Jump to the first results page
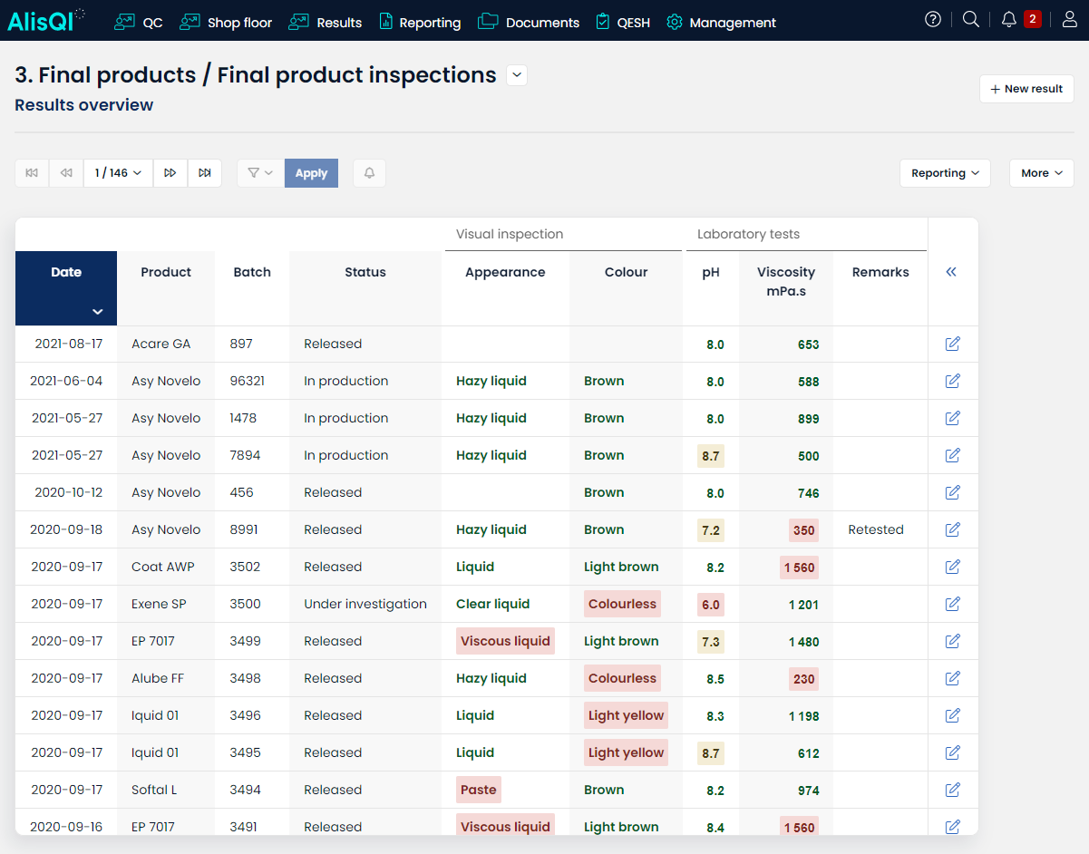Viewport: 1089px width, 854px height. (x=32, y=173)
